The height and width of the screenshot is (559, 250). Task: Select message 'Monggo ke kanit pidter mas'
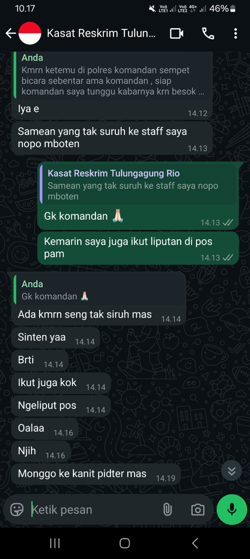(96, 474)
